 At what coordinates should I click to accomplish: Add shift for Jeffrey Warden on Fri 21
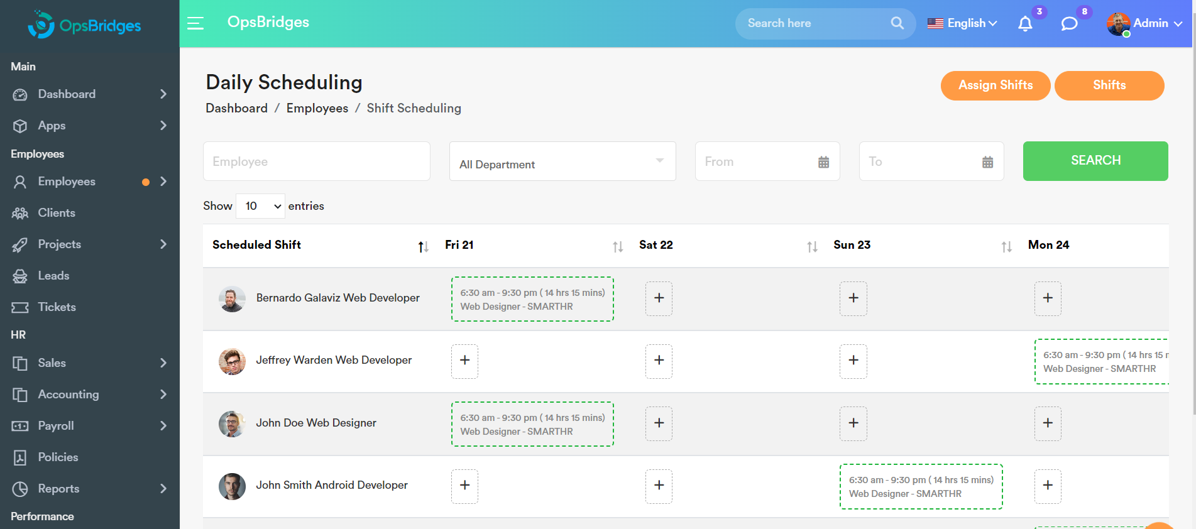[464, 361]
